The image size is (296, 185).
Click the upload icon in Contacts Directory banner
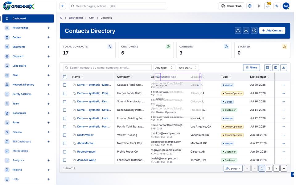point(238,31)
